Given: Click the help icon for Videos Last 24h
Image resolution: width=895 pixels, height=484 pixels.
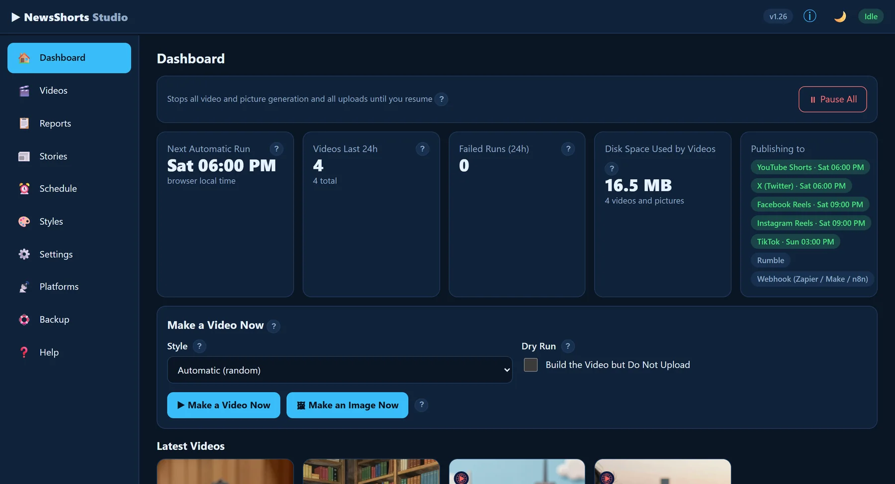Looking at the screenshot, I should tap(422, 149).
